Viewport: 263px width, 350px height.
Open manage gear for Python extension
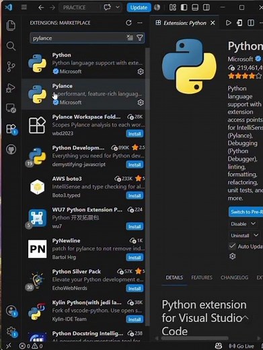(141, 71)
